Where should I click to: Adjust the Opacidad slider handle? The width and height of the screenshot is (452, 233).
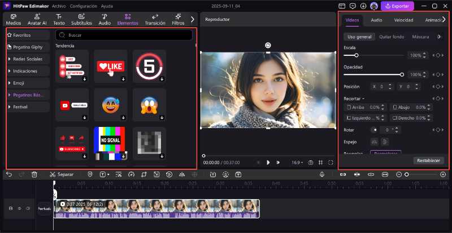[402, 74]
